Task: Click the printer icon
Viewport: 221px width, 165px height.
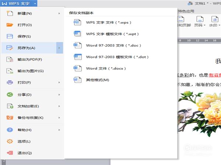Action: tap(10, 82)
